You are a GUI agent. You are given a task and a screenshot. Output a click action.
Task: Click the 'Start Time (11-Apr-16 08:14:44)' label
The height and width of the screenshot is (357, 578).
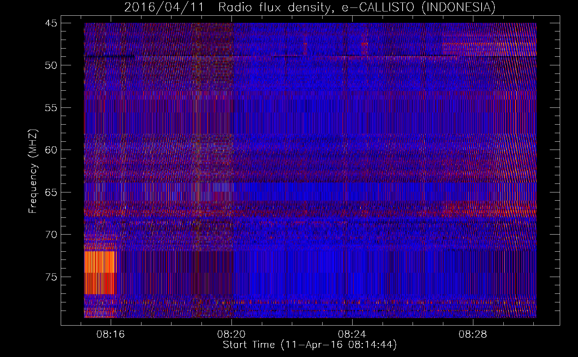[310, 345]
